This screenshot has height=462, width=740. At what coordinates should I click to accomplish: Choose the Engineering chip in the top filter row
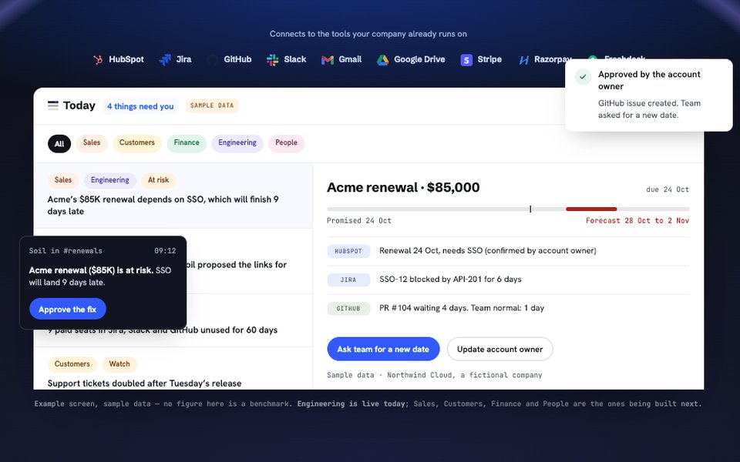(x=237, y=143)
